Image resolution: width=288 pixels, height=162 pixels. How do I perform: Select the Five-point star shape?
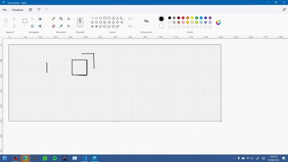pos(92,27)
